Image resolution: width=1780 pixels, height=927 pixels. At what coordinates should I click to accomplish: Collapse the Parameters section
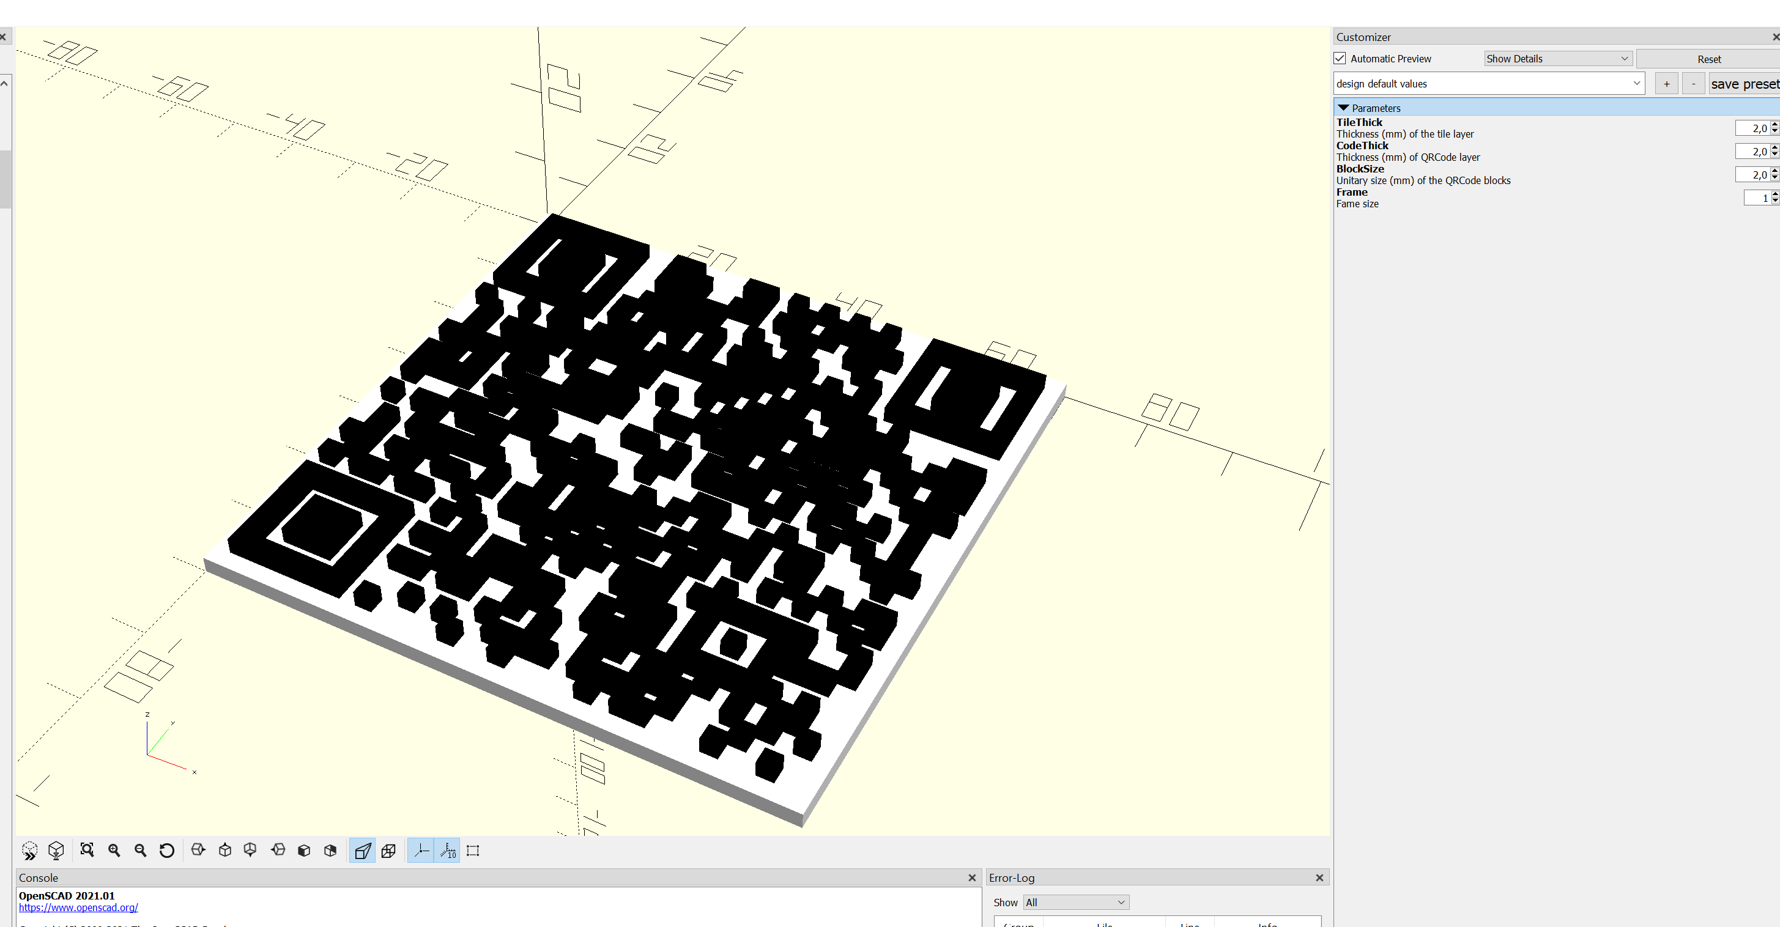coord(1344,108)
